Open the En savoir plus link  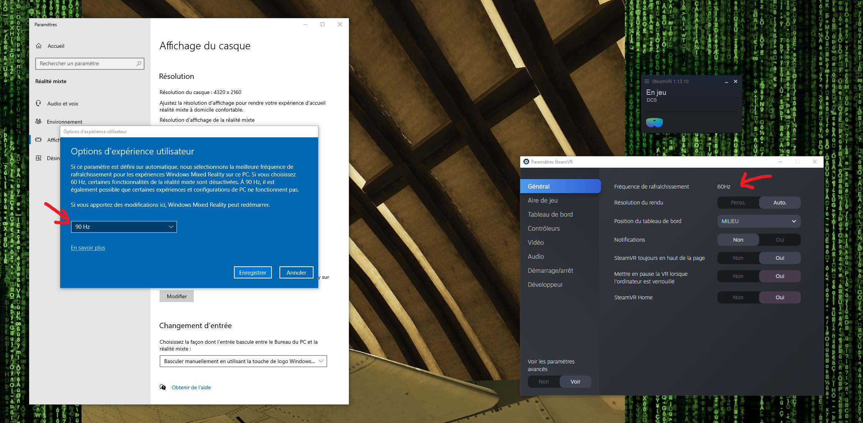88,248
